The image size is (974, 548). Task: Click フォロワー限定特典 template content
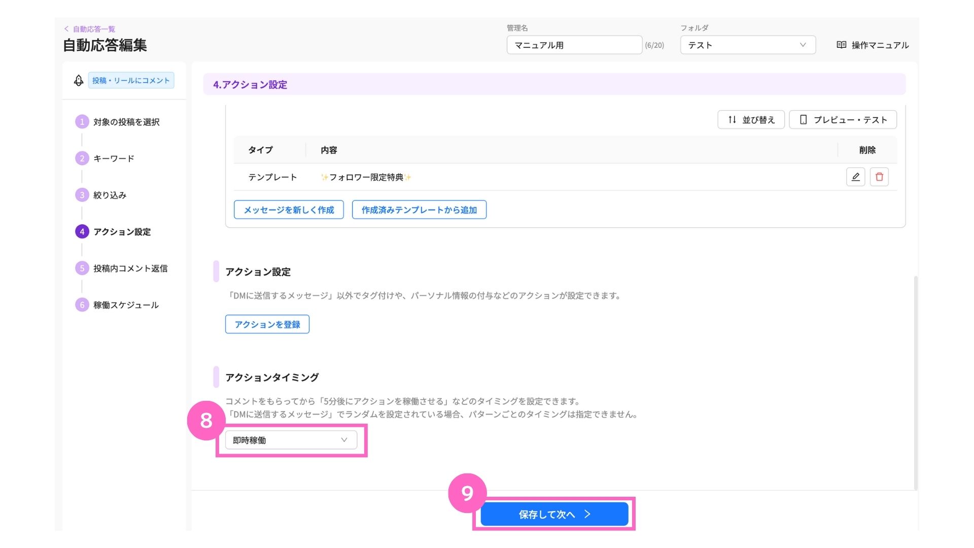[x=366, y=177]
